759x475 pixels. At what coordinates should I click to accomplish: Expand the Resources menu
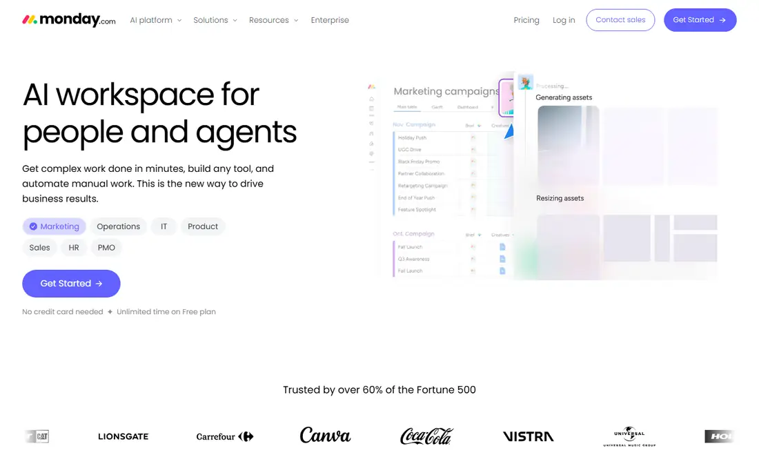[273, 20]
